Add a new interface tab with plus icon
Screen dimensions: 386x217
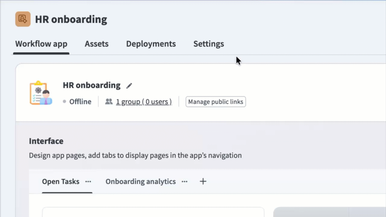[x=203, y=181]
